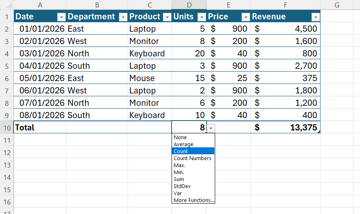360x214 pixels.
Task: Select Count in the totals list
Action: pyautogui.click(x=193, y=151)
